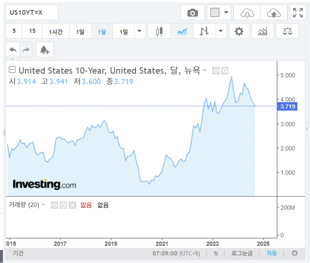The height and width of the screenshot is (263, 310).
Task: Toggle percent scale % button
Action: tap(216, 253)
